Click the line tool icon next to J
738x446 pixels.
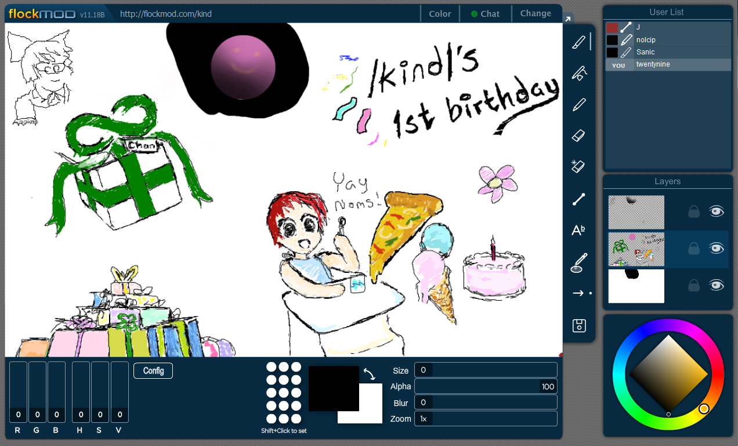click(626, 27)
